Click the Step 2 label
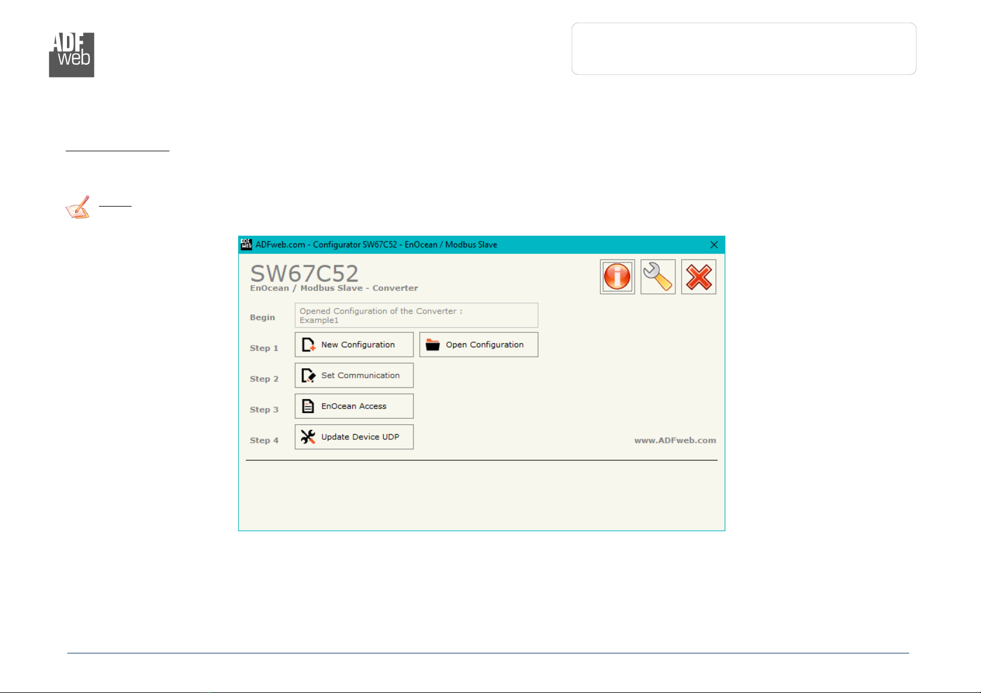The width and height of the screenshot is (981, 693). pos(264,379)
